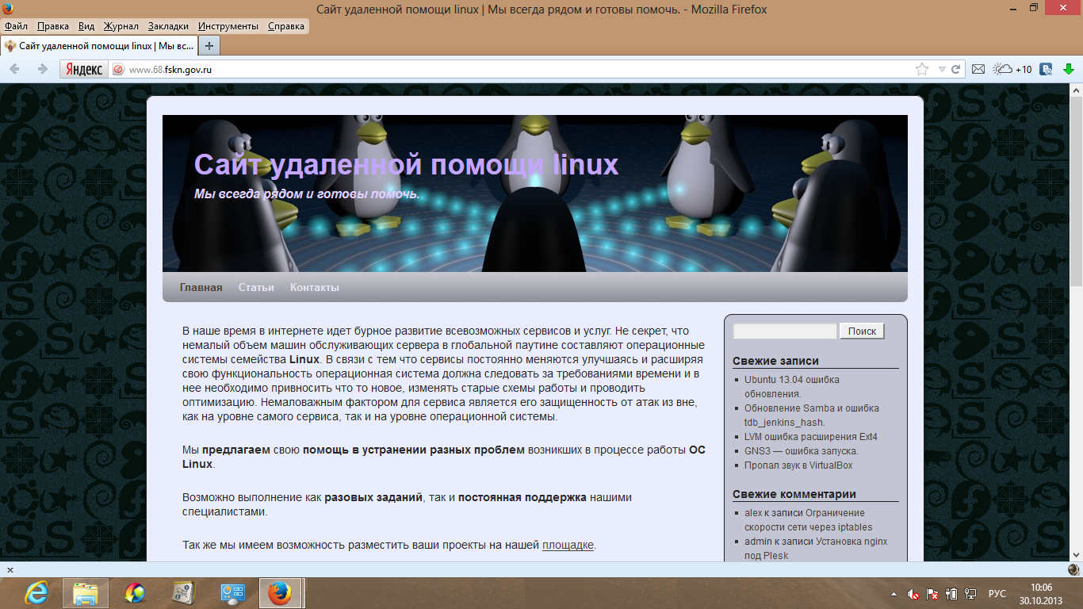Open Установка nginx под Plesk comment link

tap(816, 548)
